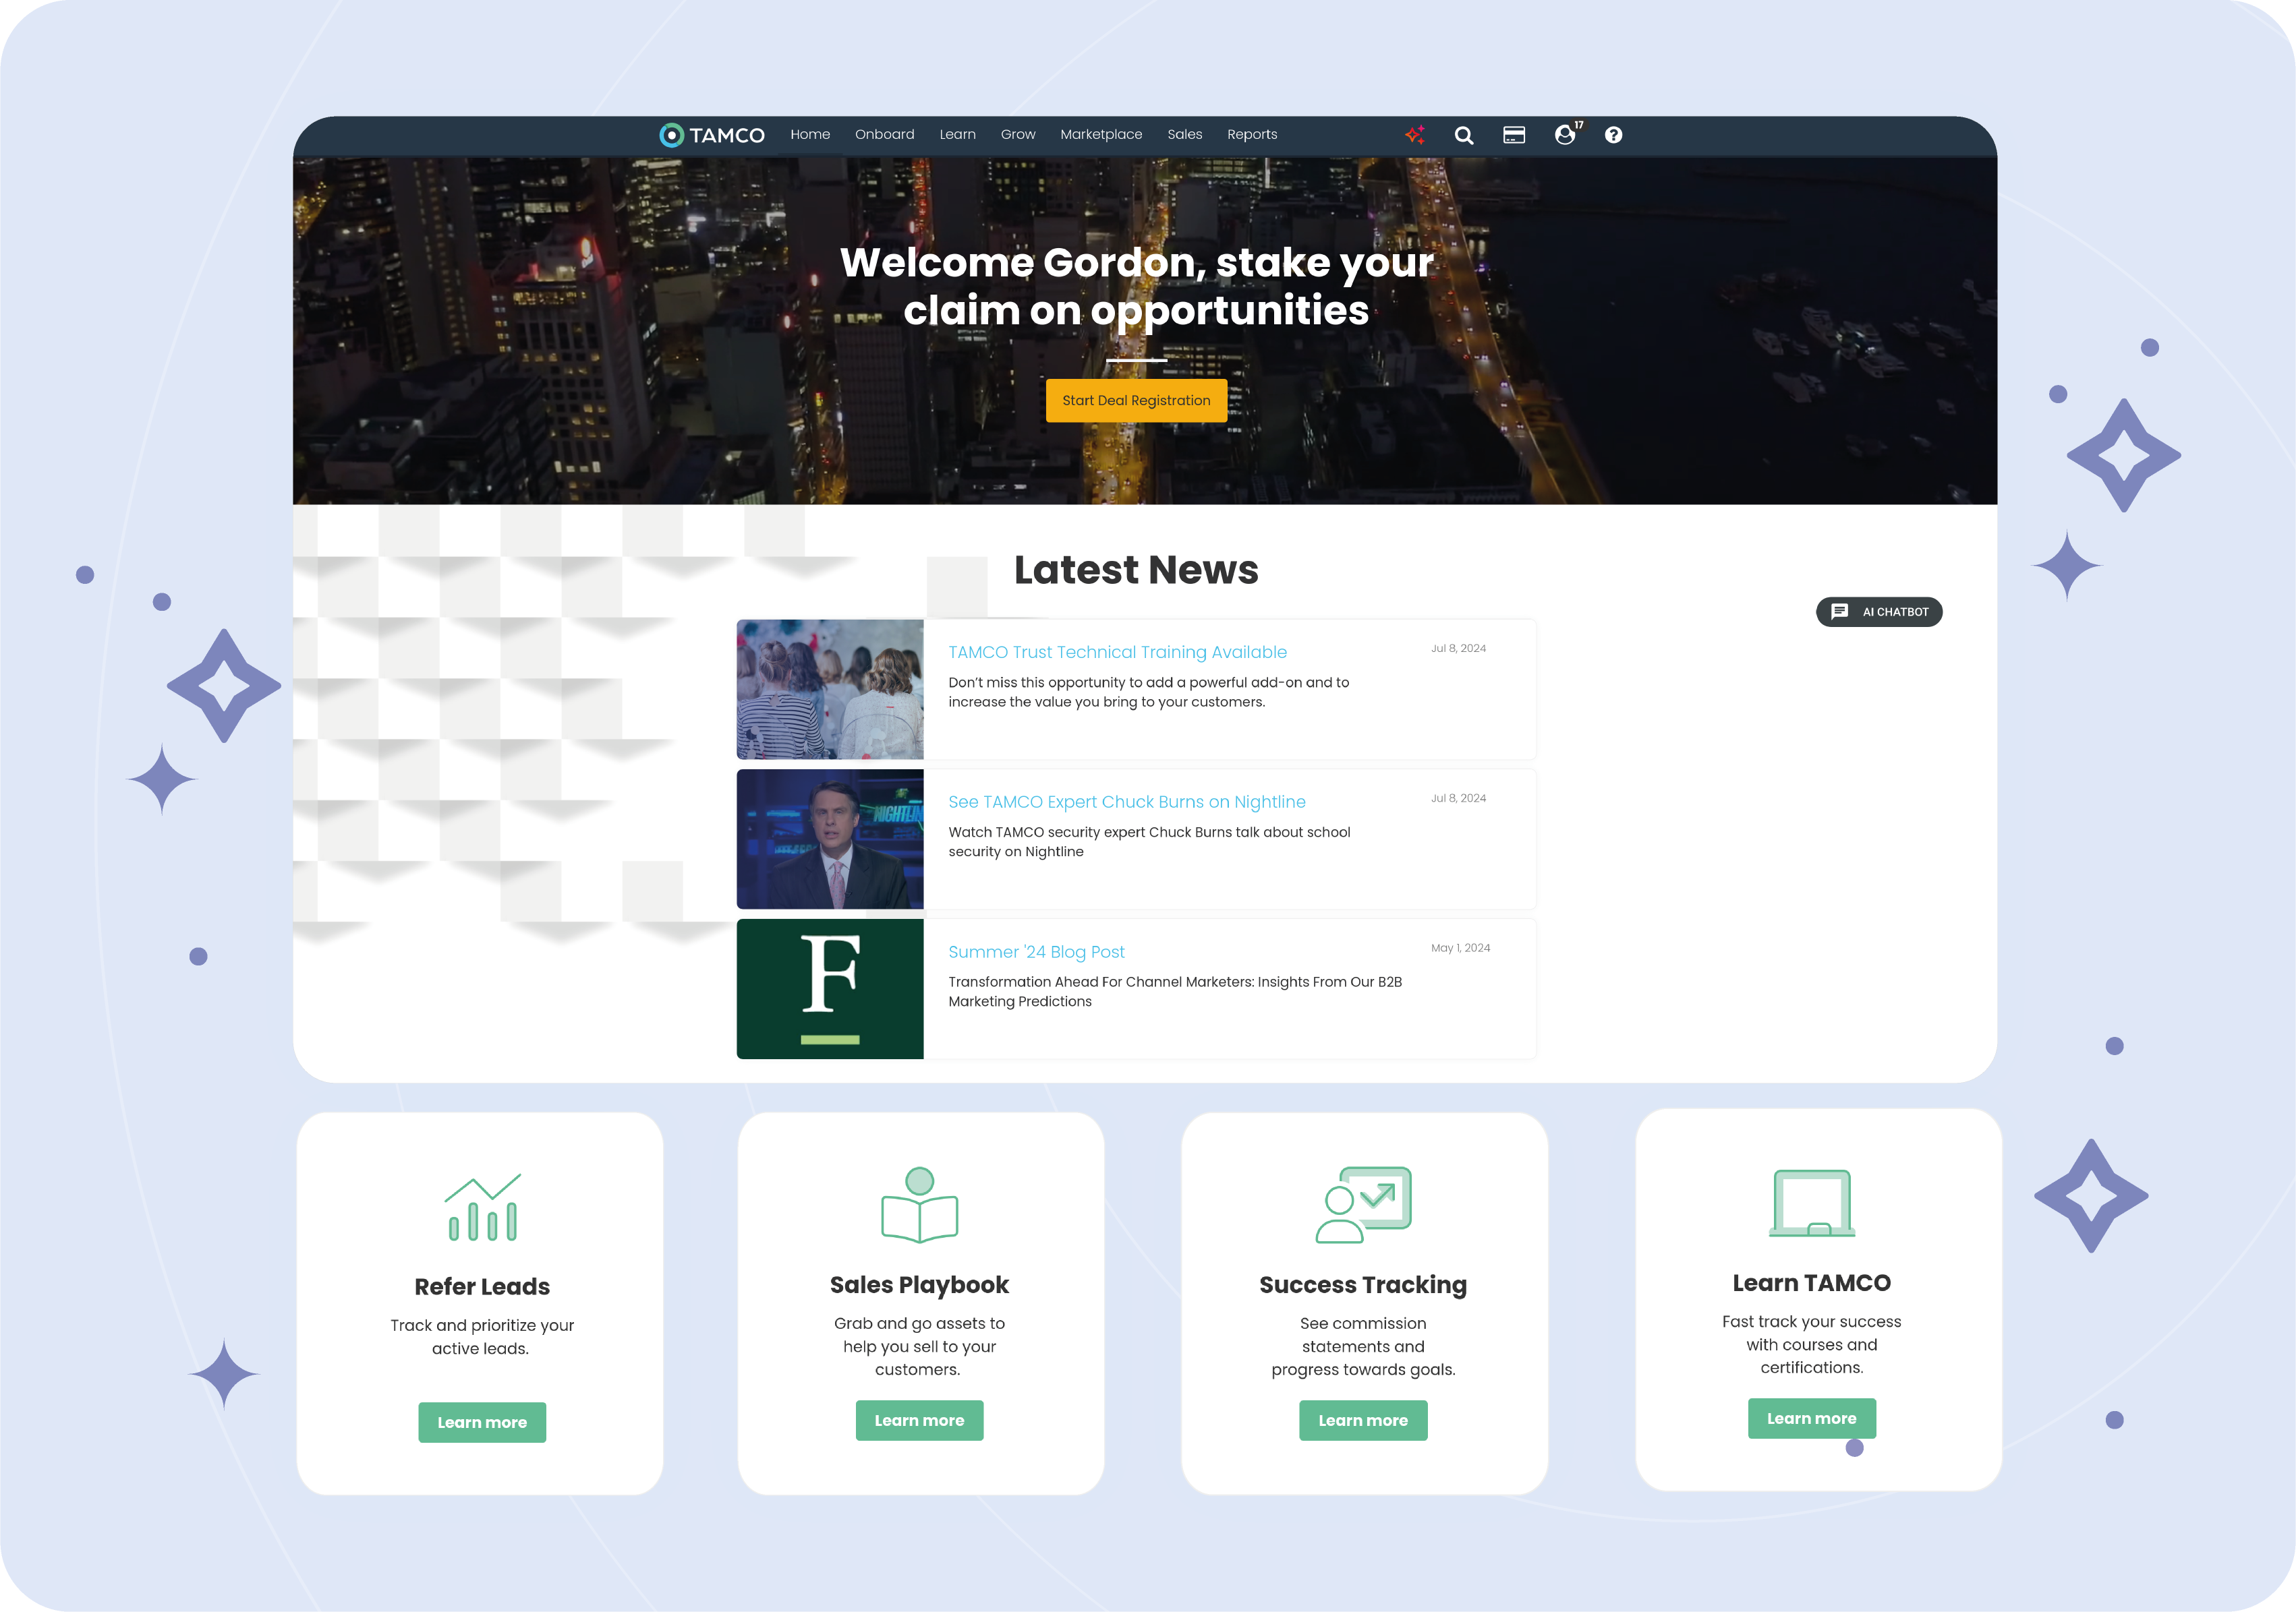Click Learn more under Refer Leads
The width and height of the screenshot is (2296, 1612).
482,1422
